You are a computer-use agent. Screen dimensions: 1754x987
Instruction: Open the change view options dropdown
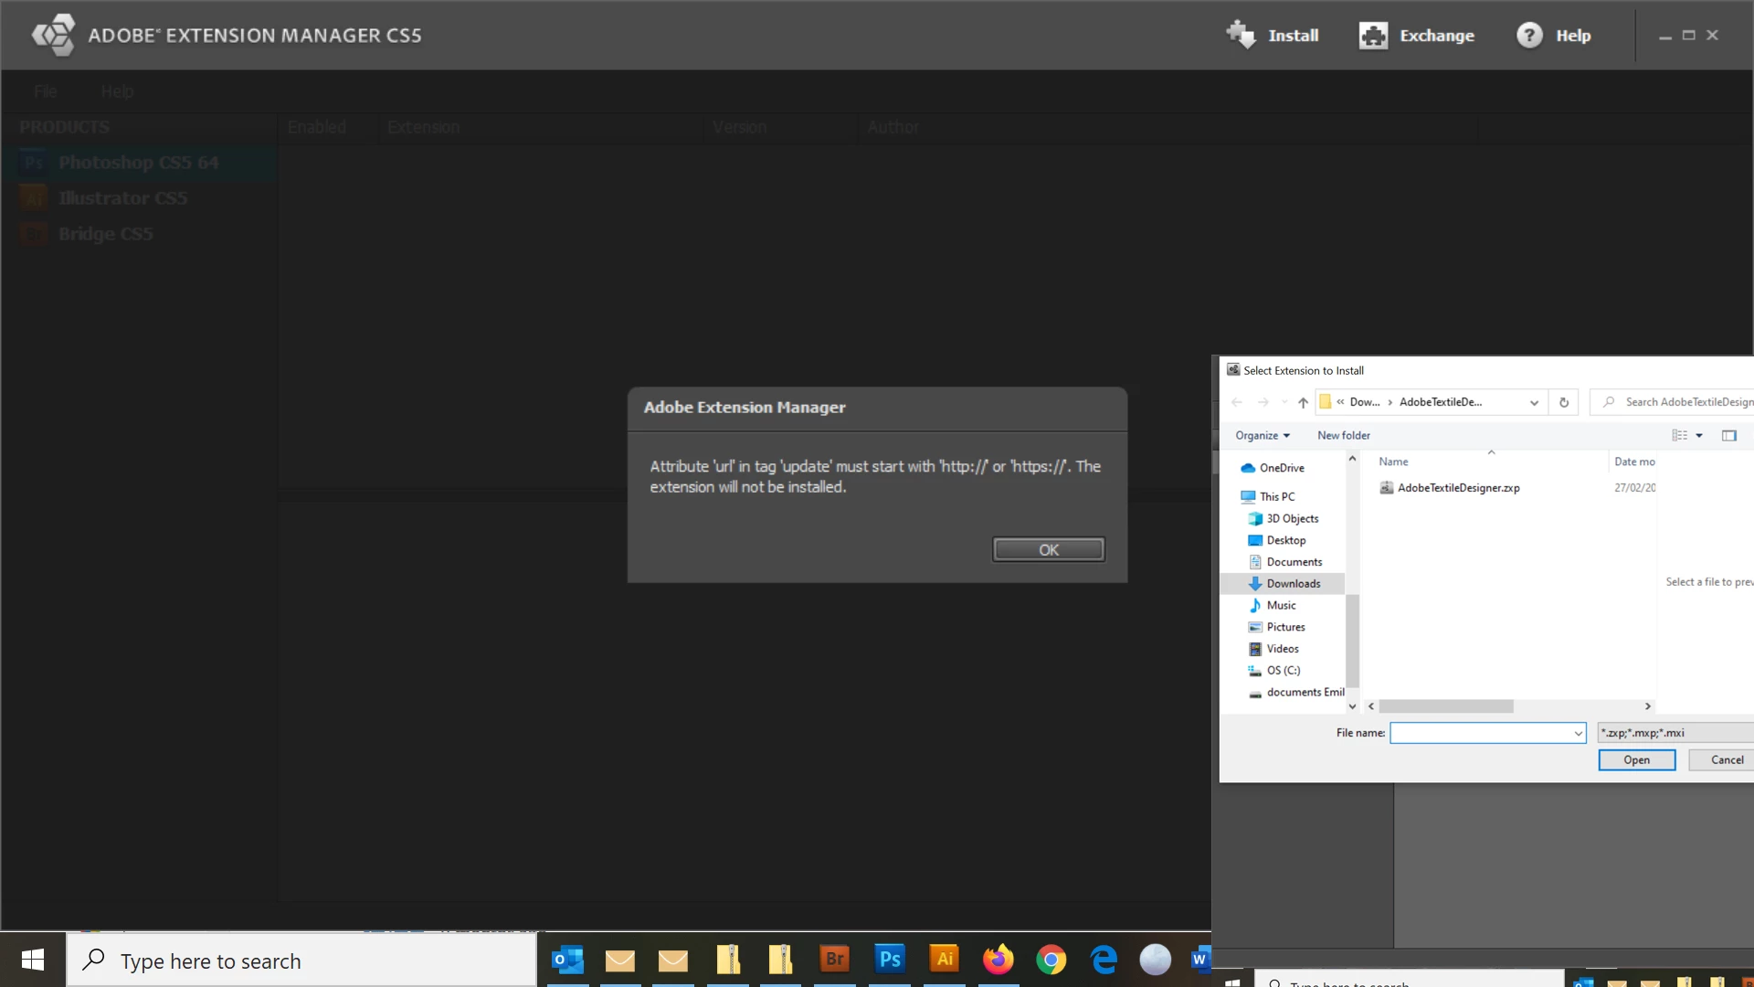click(x=1699, y=435)
